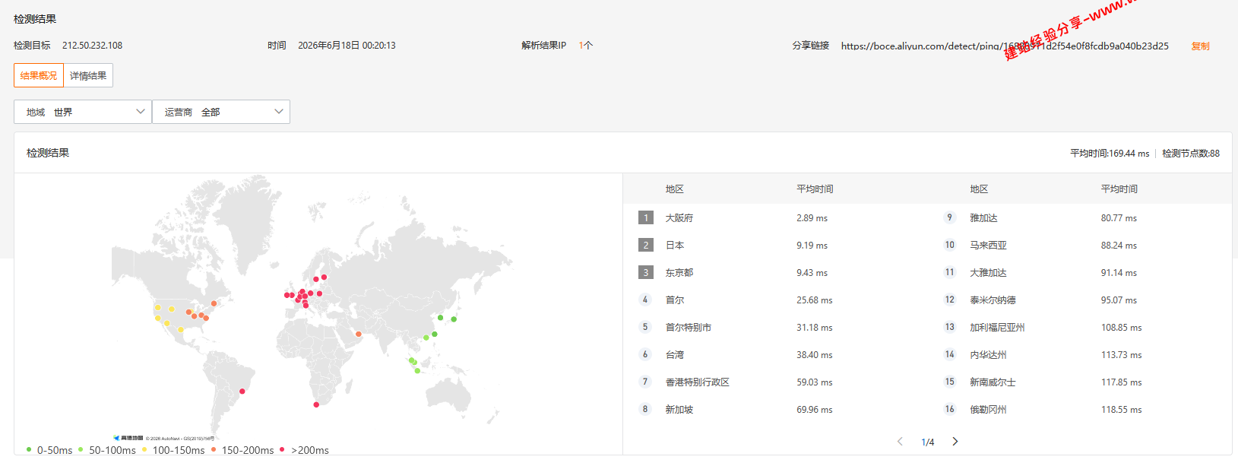The width and height of the screenshot is (1238, 463).
Task: Select the 台湾 region row
Action: click(775, 354)
